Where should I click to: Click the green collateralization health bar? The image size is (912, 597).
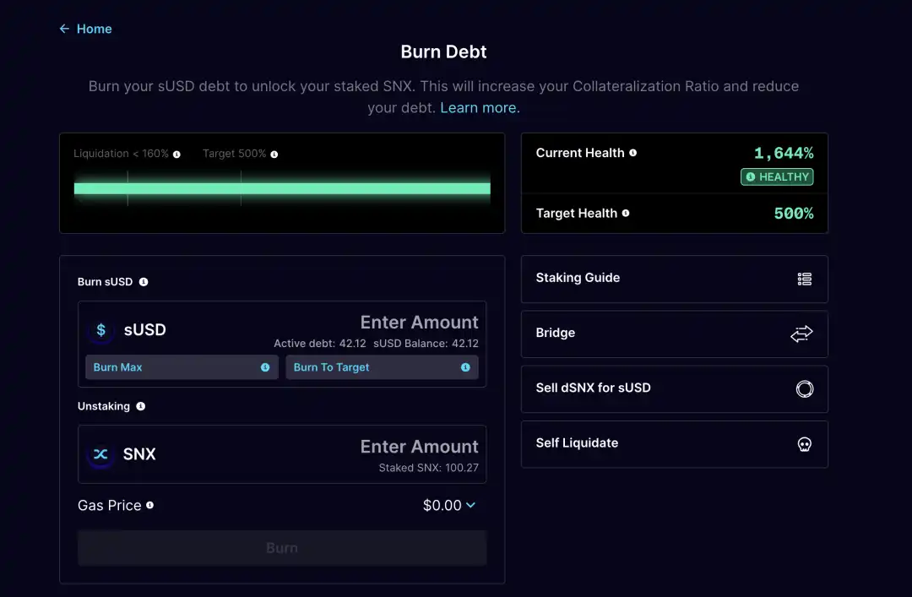coord(282,188)
